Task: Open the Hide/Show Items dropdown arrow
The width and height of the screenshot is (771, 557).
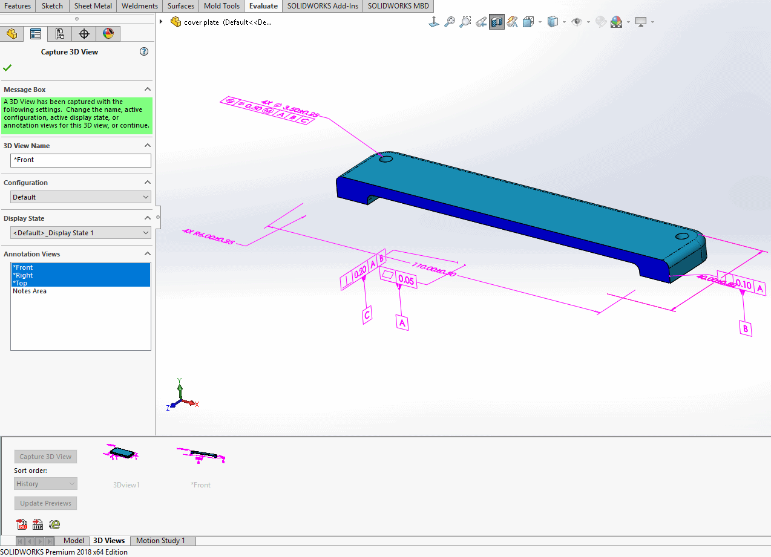Action: point(588,22)
